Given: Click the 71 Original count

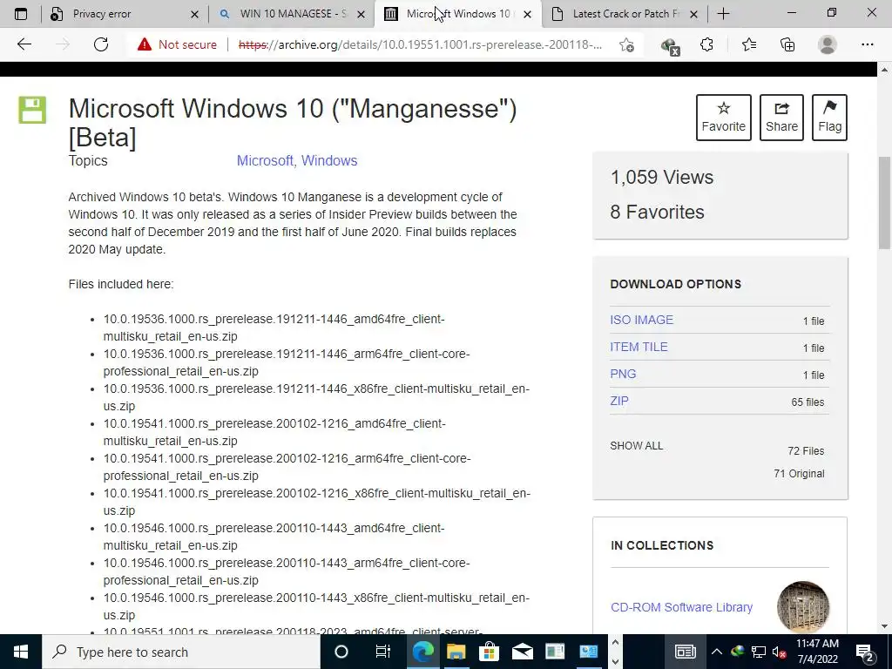Looking at the screenshot, I should tap(799, 473).
